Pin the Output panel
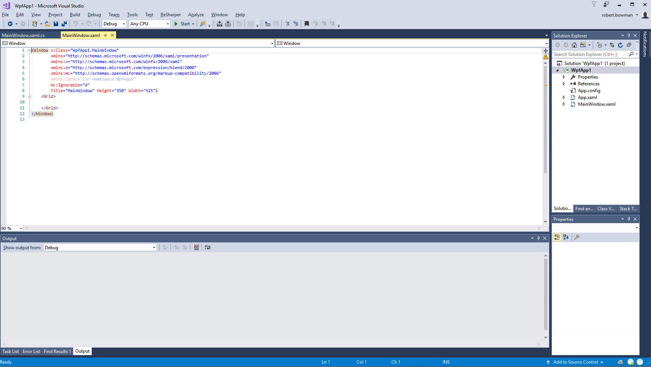 539,238
